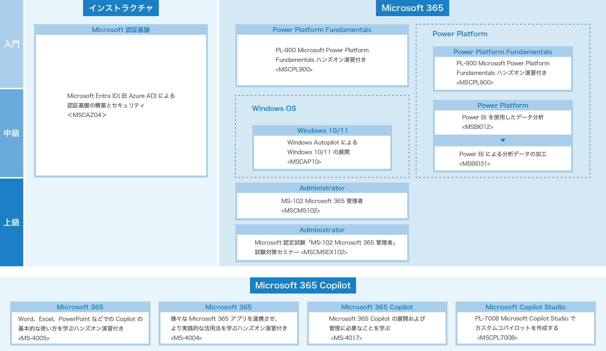Open the MS-4004 Microsoft 365 apps course

[229, 328]
